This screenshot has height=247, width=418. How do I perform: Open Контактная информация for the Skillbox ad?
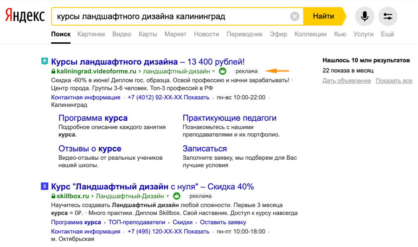click(85, 232)
